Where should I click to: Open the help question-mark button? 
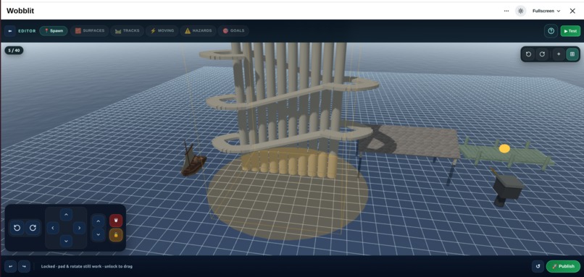tap(551, 31)
